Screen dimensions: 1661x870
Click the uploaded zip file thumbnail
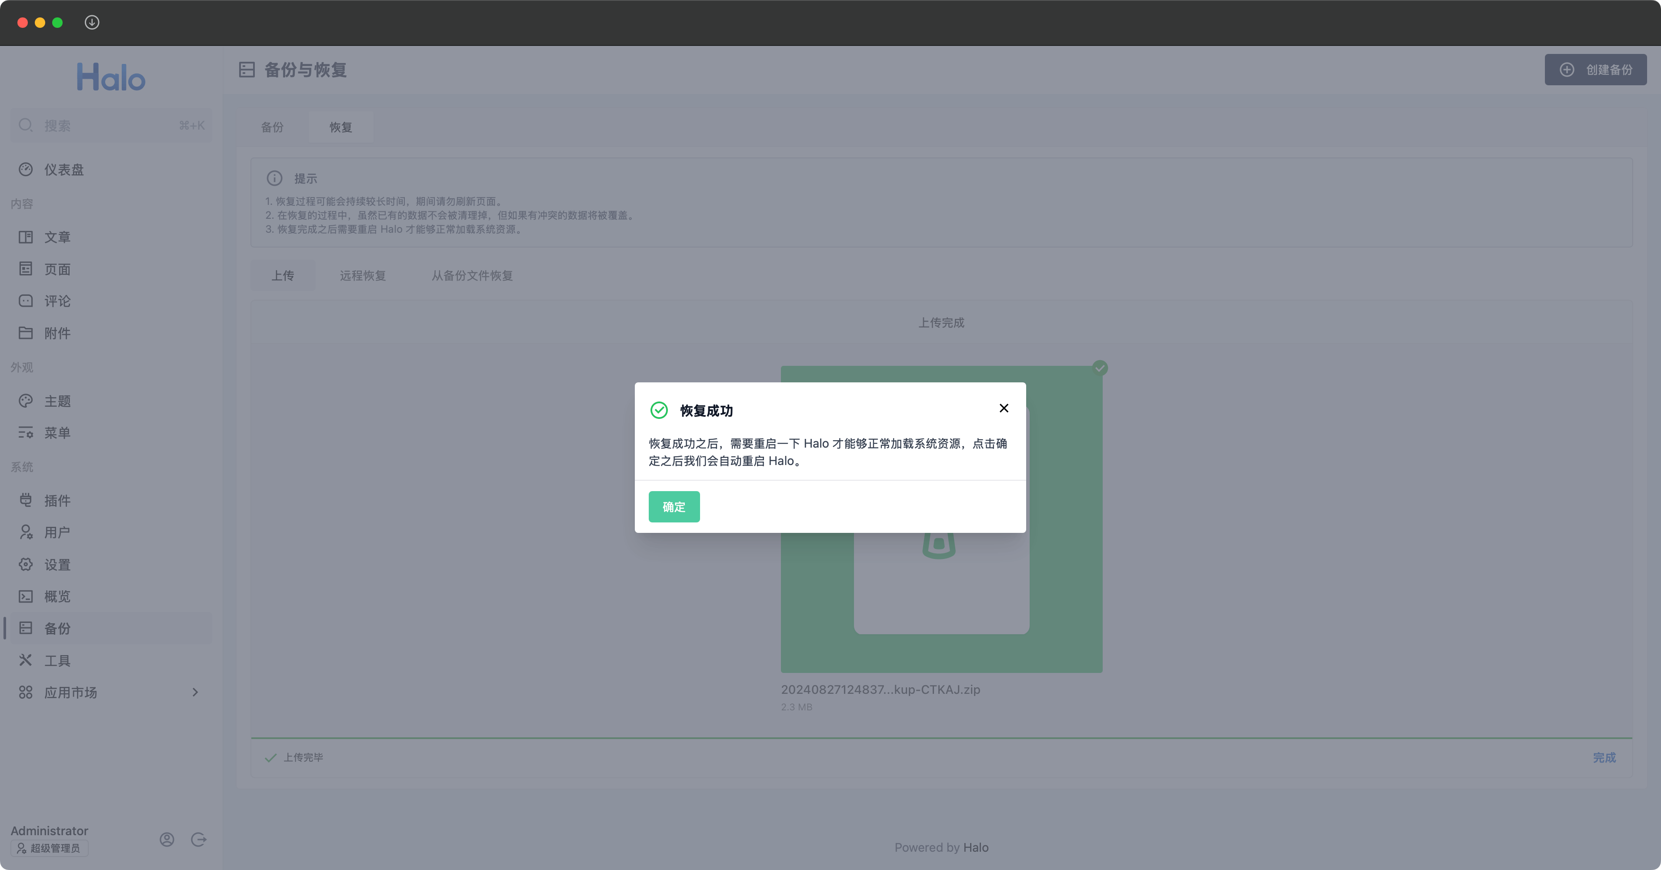[941, 519]
